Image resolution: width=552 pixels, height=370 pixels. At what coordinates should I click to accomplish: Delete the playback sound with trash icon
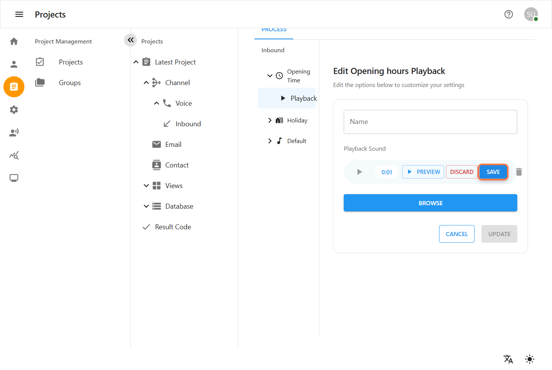(519, 172)
